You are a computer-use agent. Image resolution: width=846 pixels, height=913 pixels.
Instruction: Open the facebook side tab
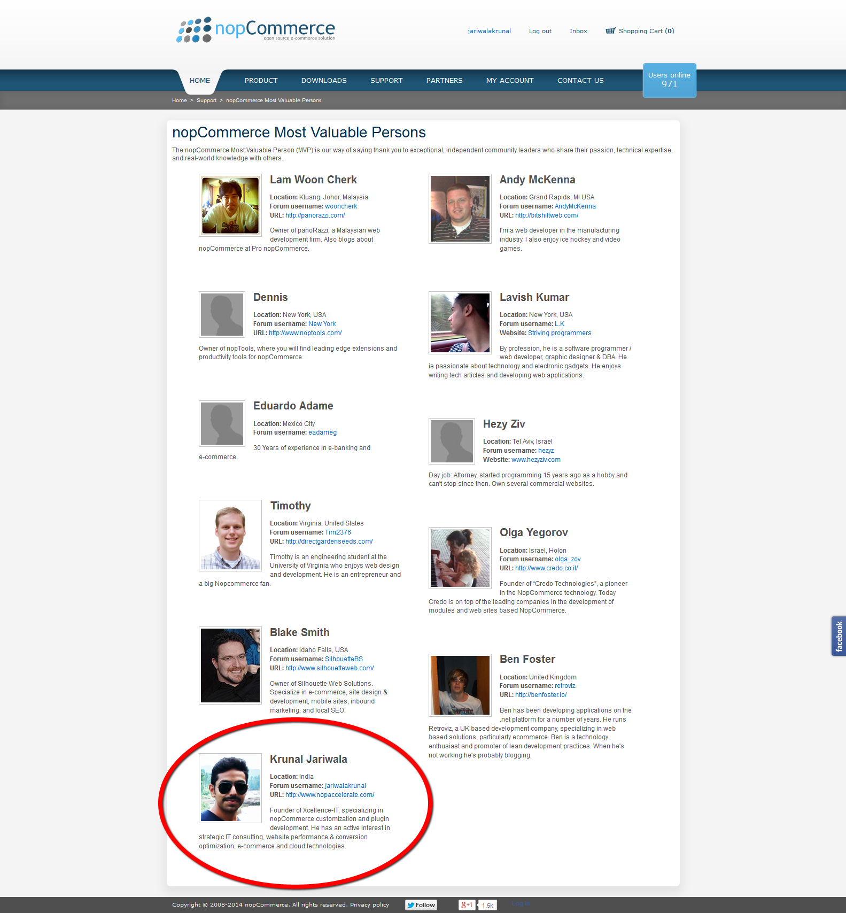839,636
